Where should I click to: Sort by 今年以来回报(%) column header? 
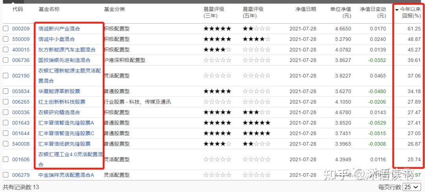tap(408, 13)
